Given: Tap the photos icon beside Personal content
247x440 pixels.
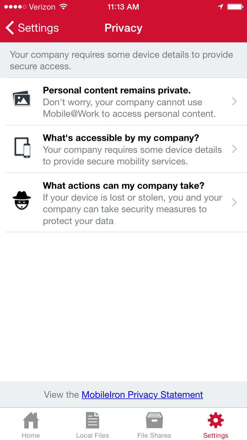Looking at the screenshot, I should click(x=21, y=98).
